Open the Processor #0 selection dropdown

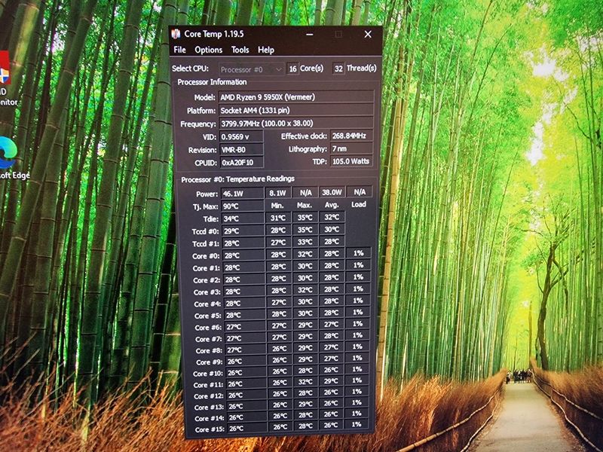[252, 69]
